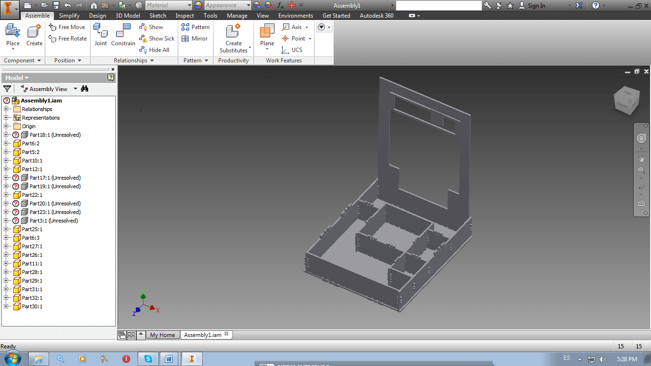Screen dimensions: 651x366
Task: Select the Mirror component tool
Action: coord(194,39)
